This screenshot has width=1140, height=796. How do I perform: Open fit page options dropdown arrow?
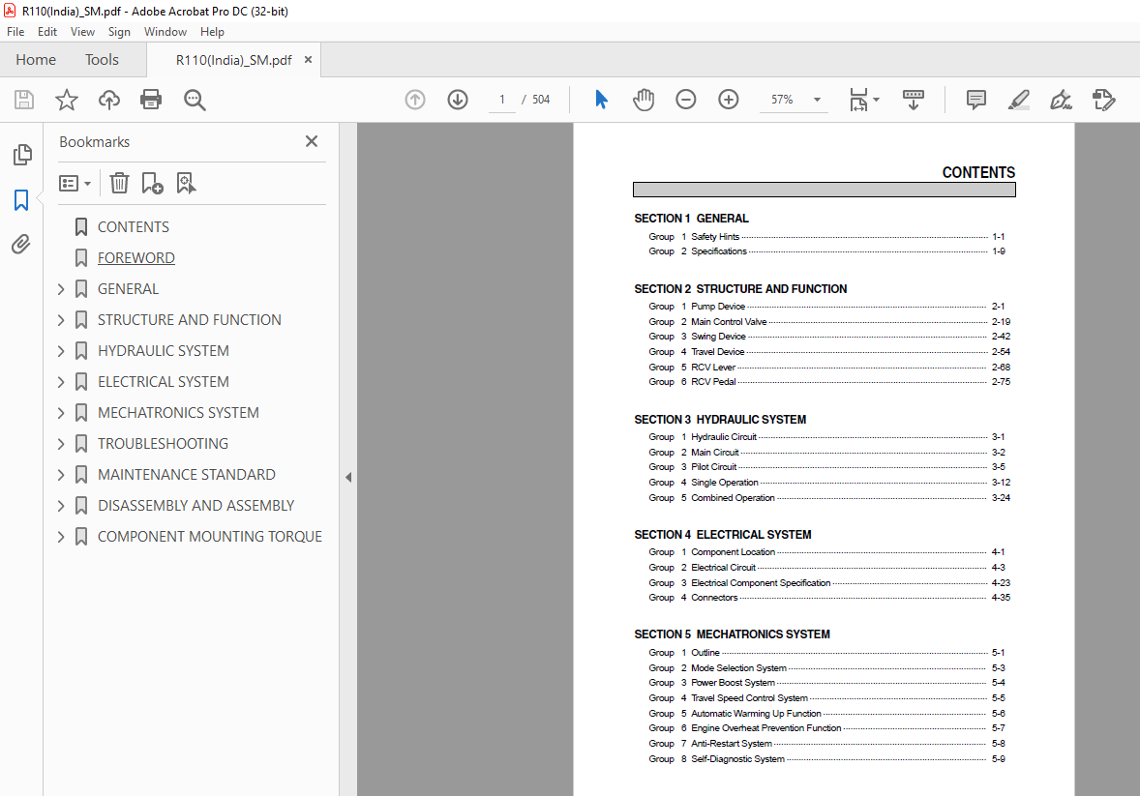pyautogui.click(x=876, y=100)
